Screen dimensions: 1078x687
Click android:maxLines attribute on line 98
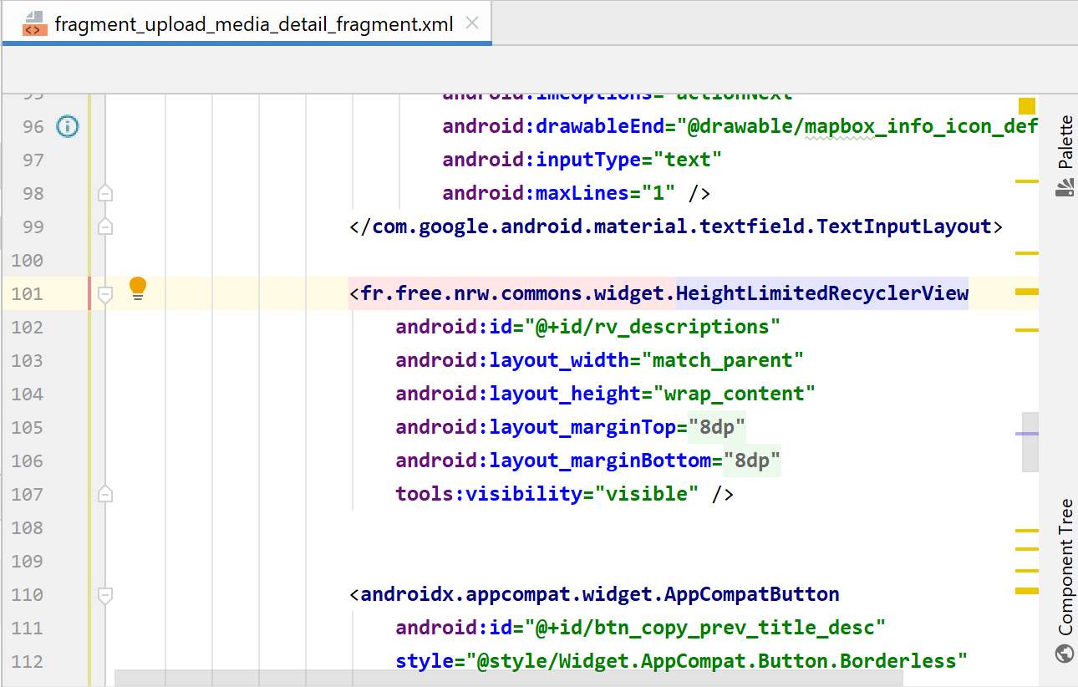click(536, 193)
